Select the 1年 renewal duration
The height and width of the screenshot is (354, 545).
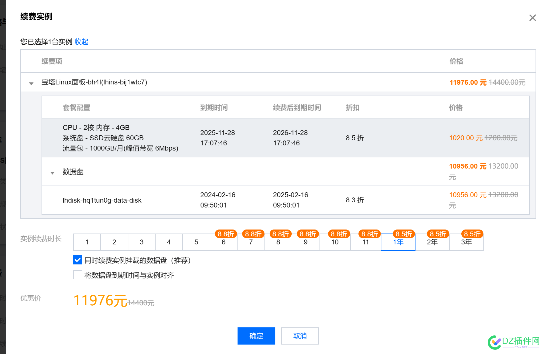point(398,242)
